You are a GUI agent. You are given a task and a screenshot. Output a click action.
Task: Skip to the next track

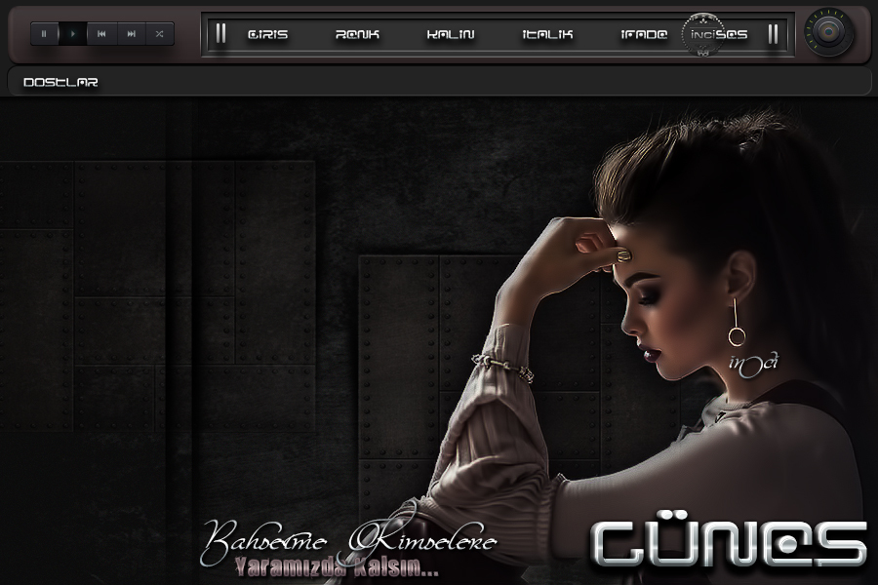[x=131, y=34]
